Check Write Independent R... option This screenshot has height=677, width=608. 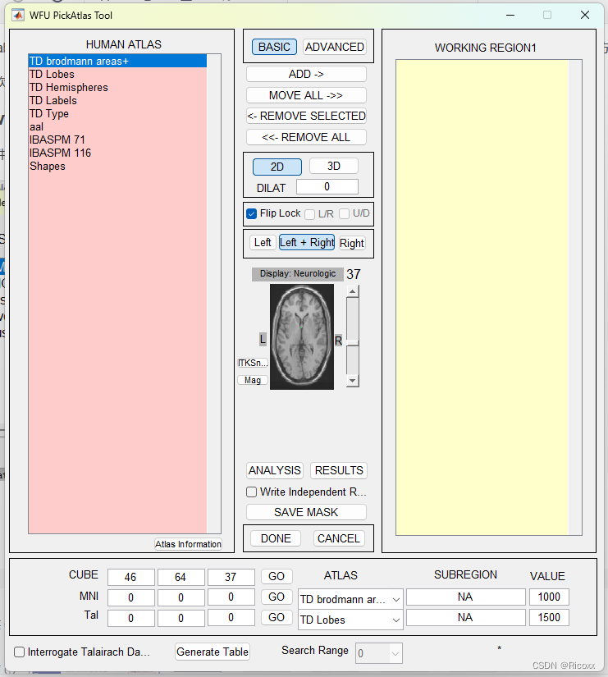[251, 492]
